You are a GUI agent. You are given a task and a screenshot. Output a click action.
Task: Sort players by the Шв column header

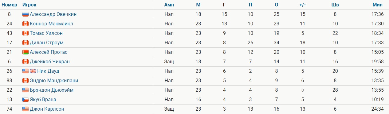coord(335,5)
